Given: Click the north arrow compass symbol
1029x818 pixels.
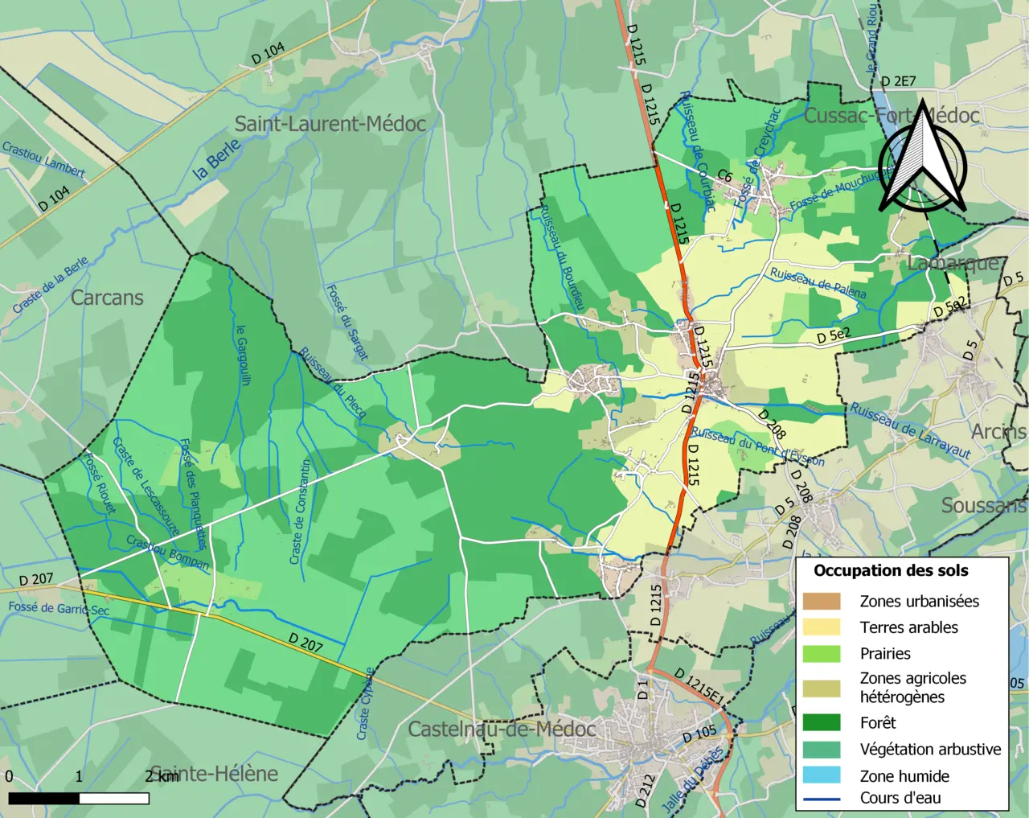Looking at the screenshot, I should (x=923, y=156).
